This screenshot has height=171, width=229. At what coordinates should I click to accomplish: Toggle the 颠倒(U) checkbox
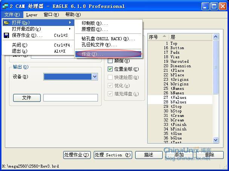tap(110, 61)
